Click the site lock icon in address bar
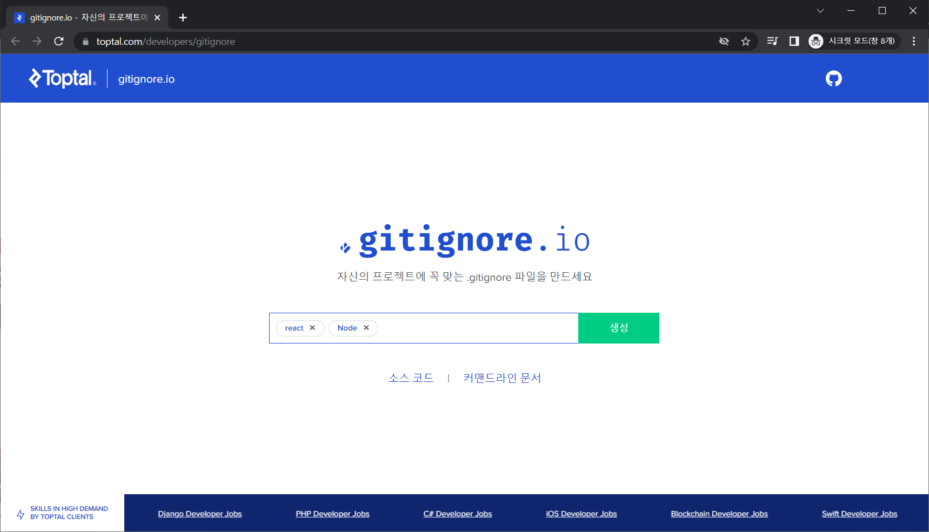Image resolution: width=929 pixels, height=532 pixels. coord(85,42)
